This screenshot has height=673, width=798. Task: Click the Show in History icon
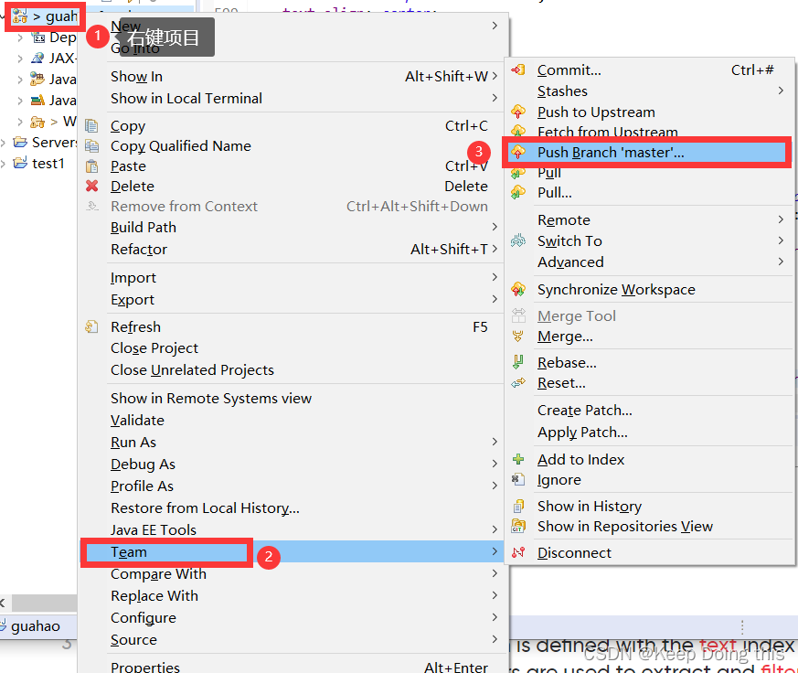tap(518, 506)
